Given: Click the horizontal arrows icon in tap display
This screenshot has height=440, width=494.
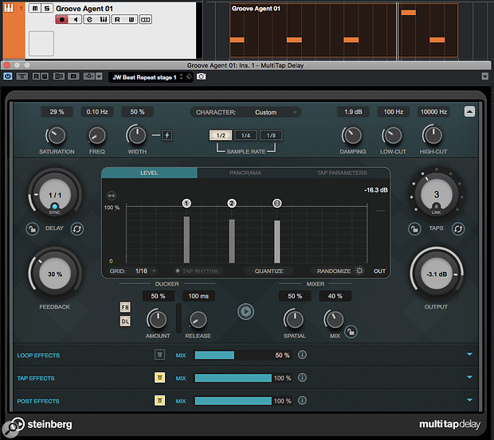Looking at the screenshot, I should click(x=112, y=196).
